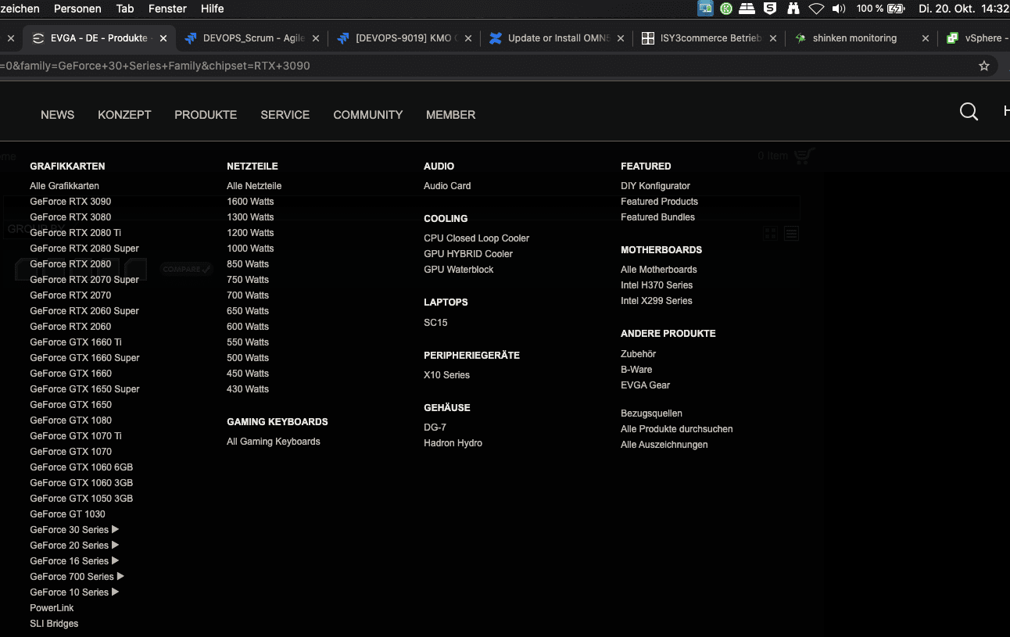Open the NEWS navigation menu
The image size is (1010, 637).
[x=58, y=115]
